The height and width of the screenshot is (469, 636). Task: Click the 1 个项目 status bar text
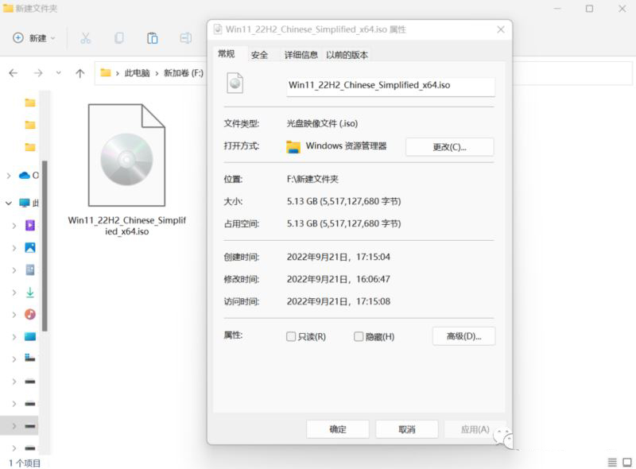coord(25,463)
